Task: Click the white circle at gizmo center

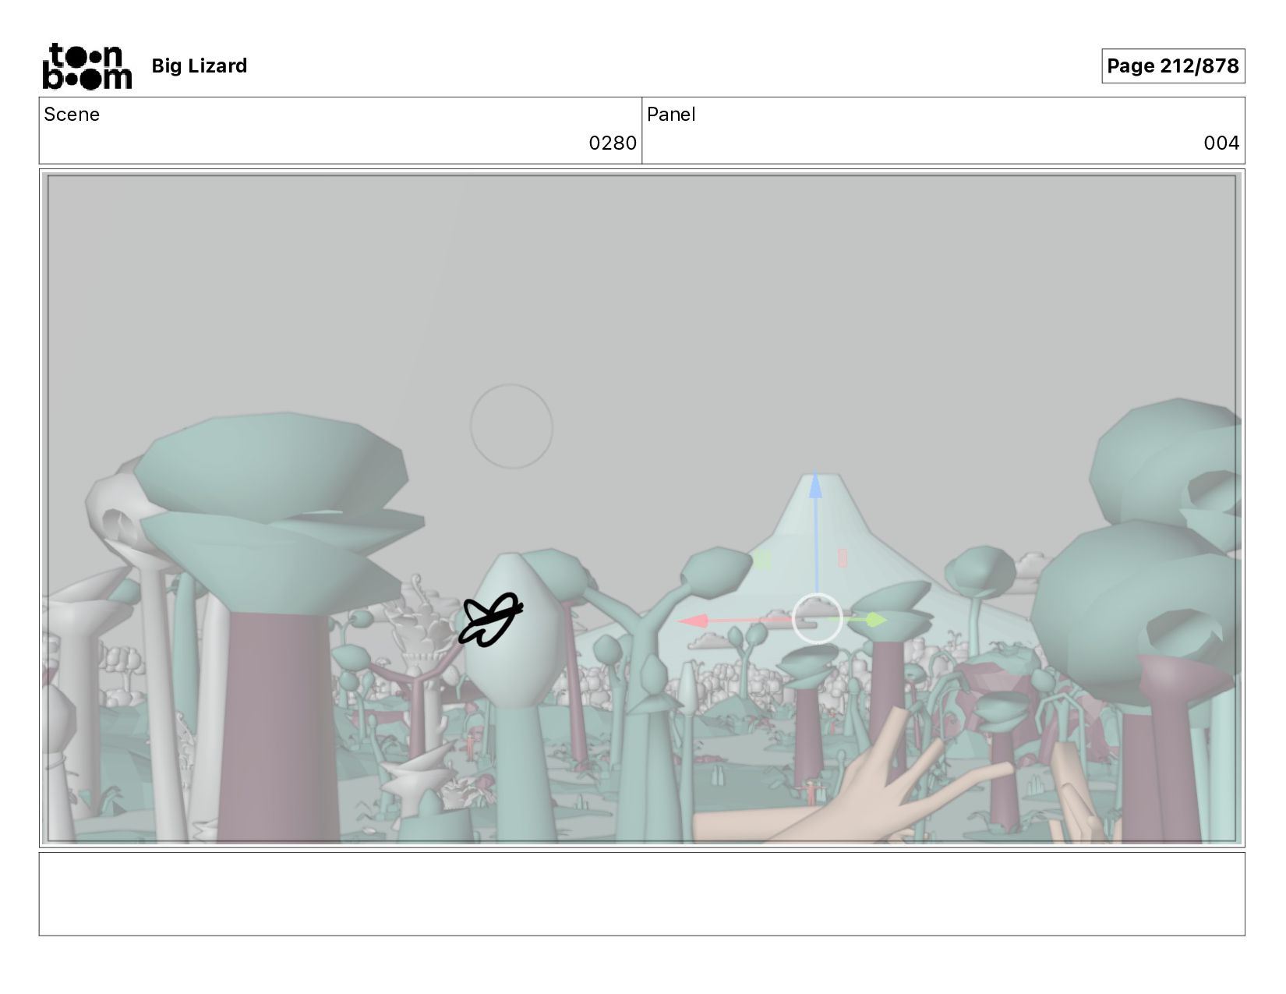Action: (817, 619)
